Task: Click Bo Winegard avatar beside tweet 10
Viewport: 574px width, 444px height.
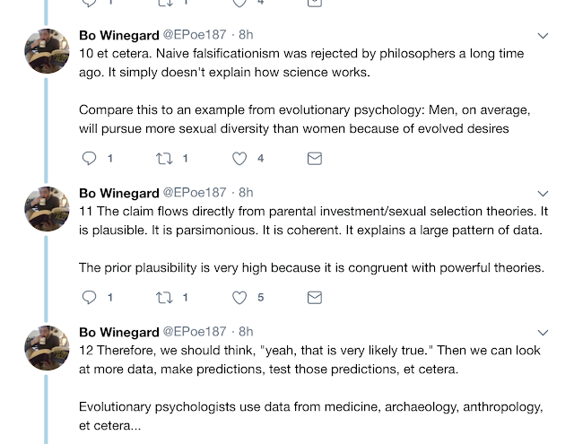Action: coord(47,52)
